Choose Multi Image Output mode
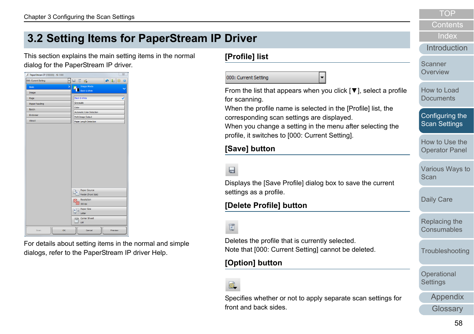 [99, 117]
